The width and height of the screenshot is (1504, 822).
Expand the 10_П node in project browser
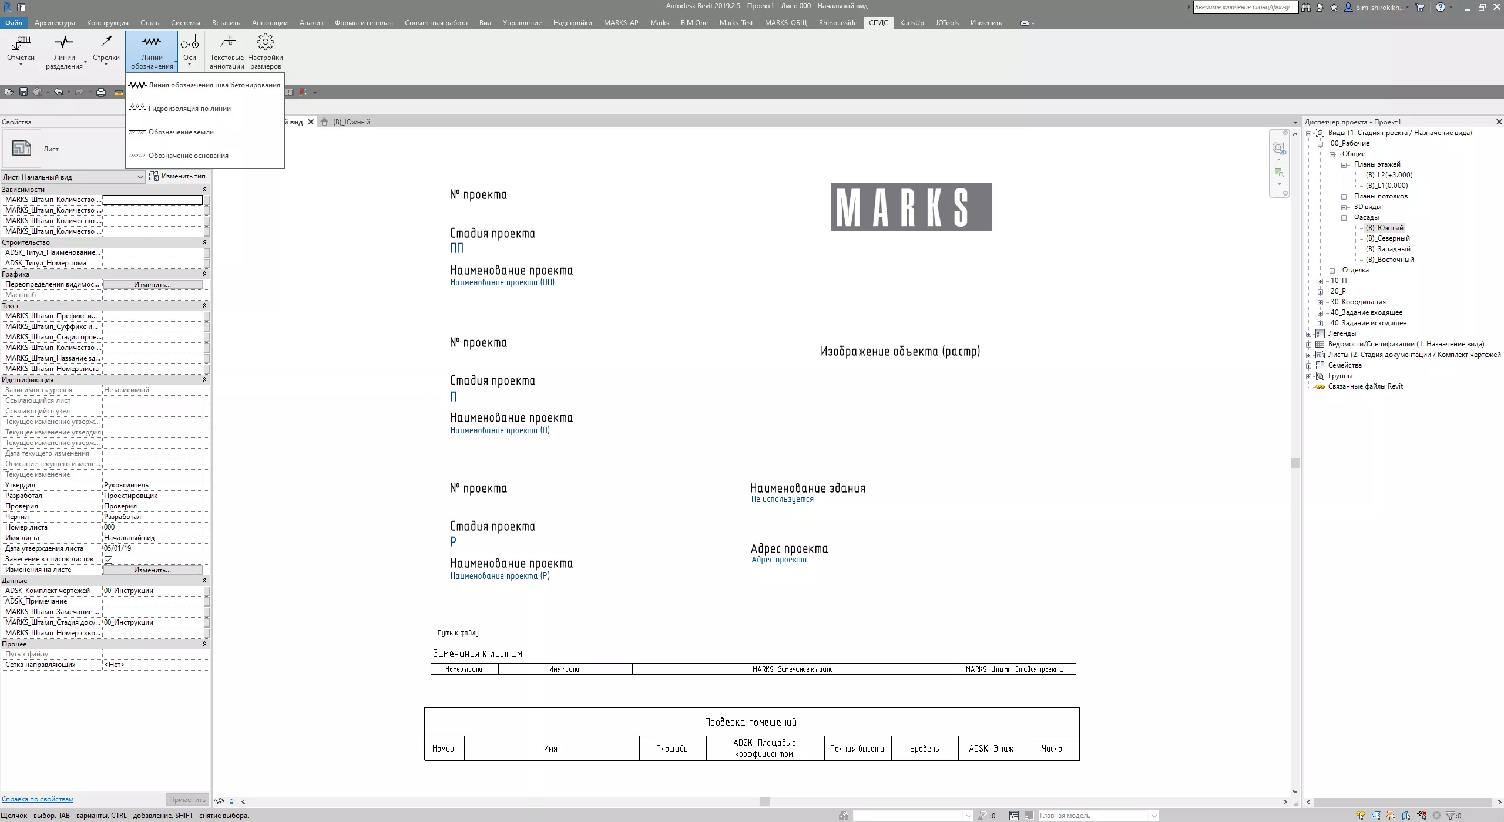point(1321,281)
